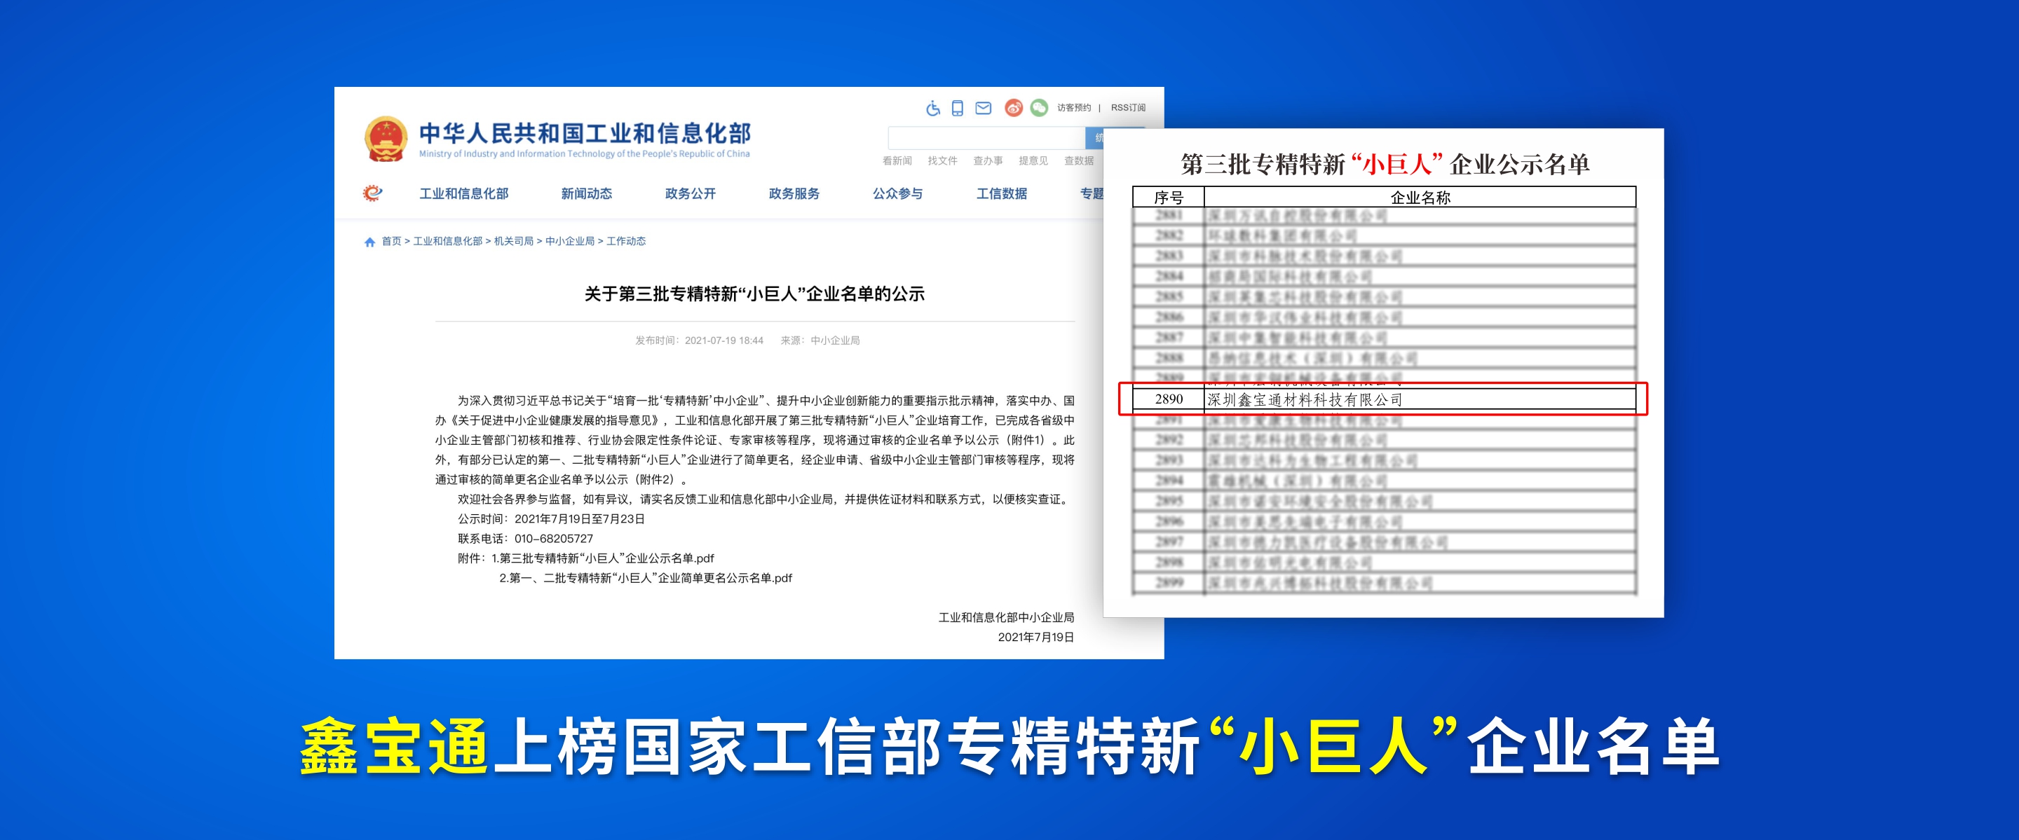Screen dimensions: 2019x840
Task: Click the publish time 2021-07-19 18:44
Action: click(723, 341)
